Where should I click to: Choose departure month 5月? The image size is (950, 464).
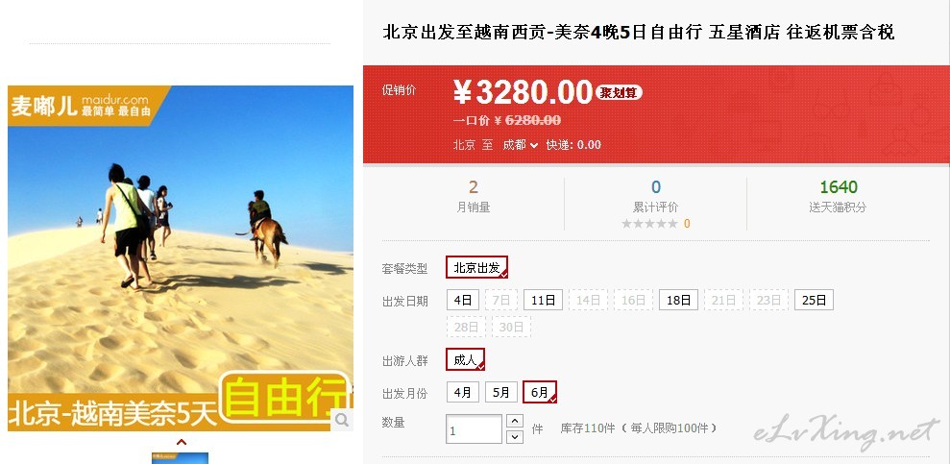501,392
